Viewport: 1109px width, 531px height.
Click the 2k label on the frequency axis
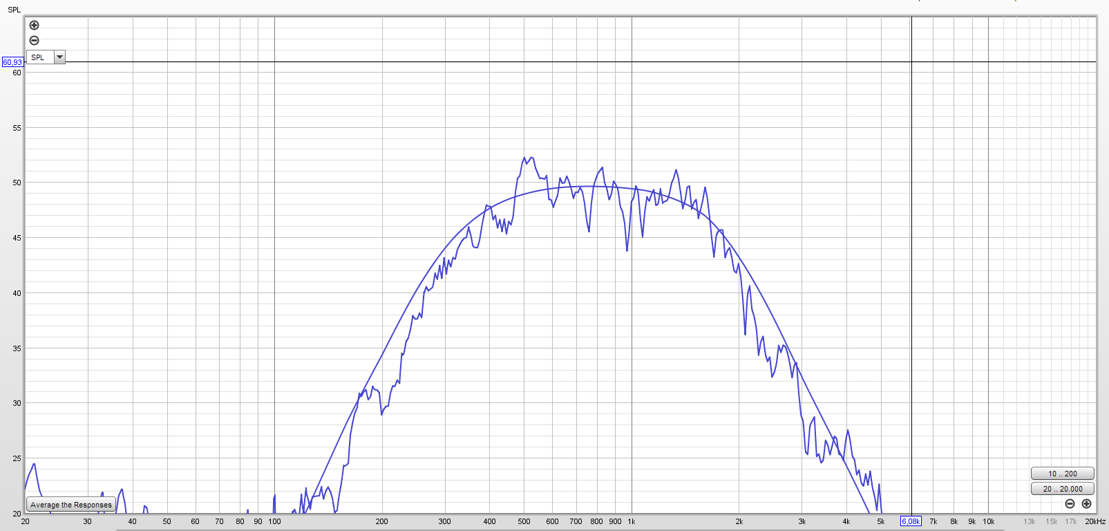(x=739, y=521)
